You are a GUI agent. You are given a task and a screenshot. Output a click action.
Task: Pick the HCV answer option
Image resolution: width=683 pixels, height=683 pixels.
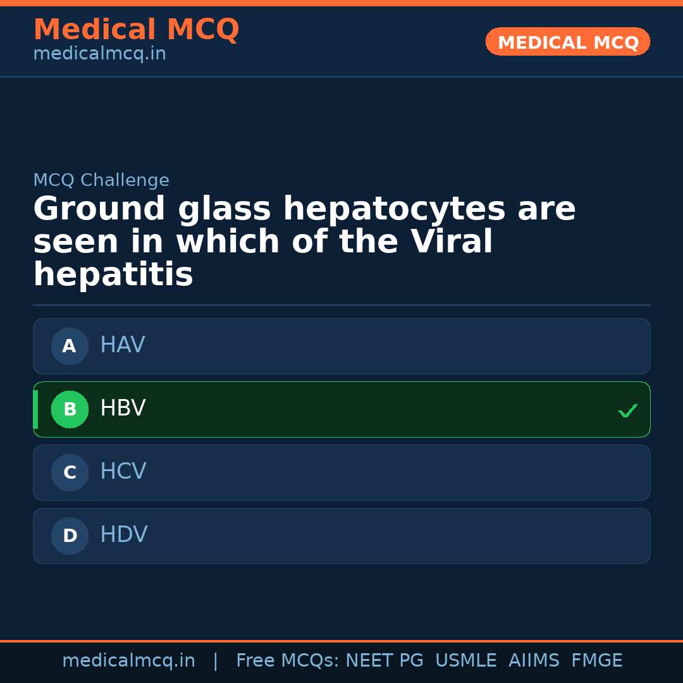point(341,472)
